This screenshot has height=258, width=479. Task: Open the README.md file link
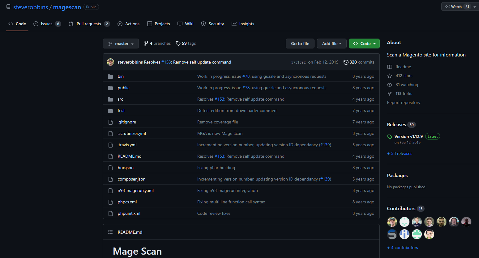[130, 156]
